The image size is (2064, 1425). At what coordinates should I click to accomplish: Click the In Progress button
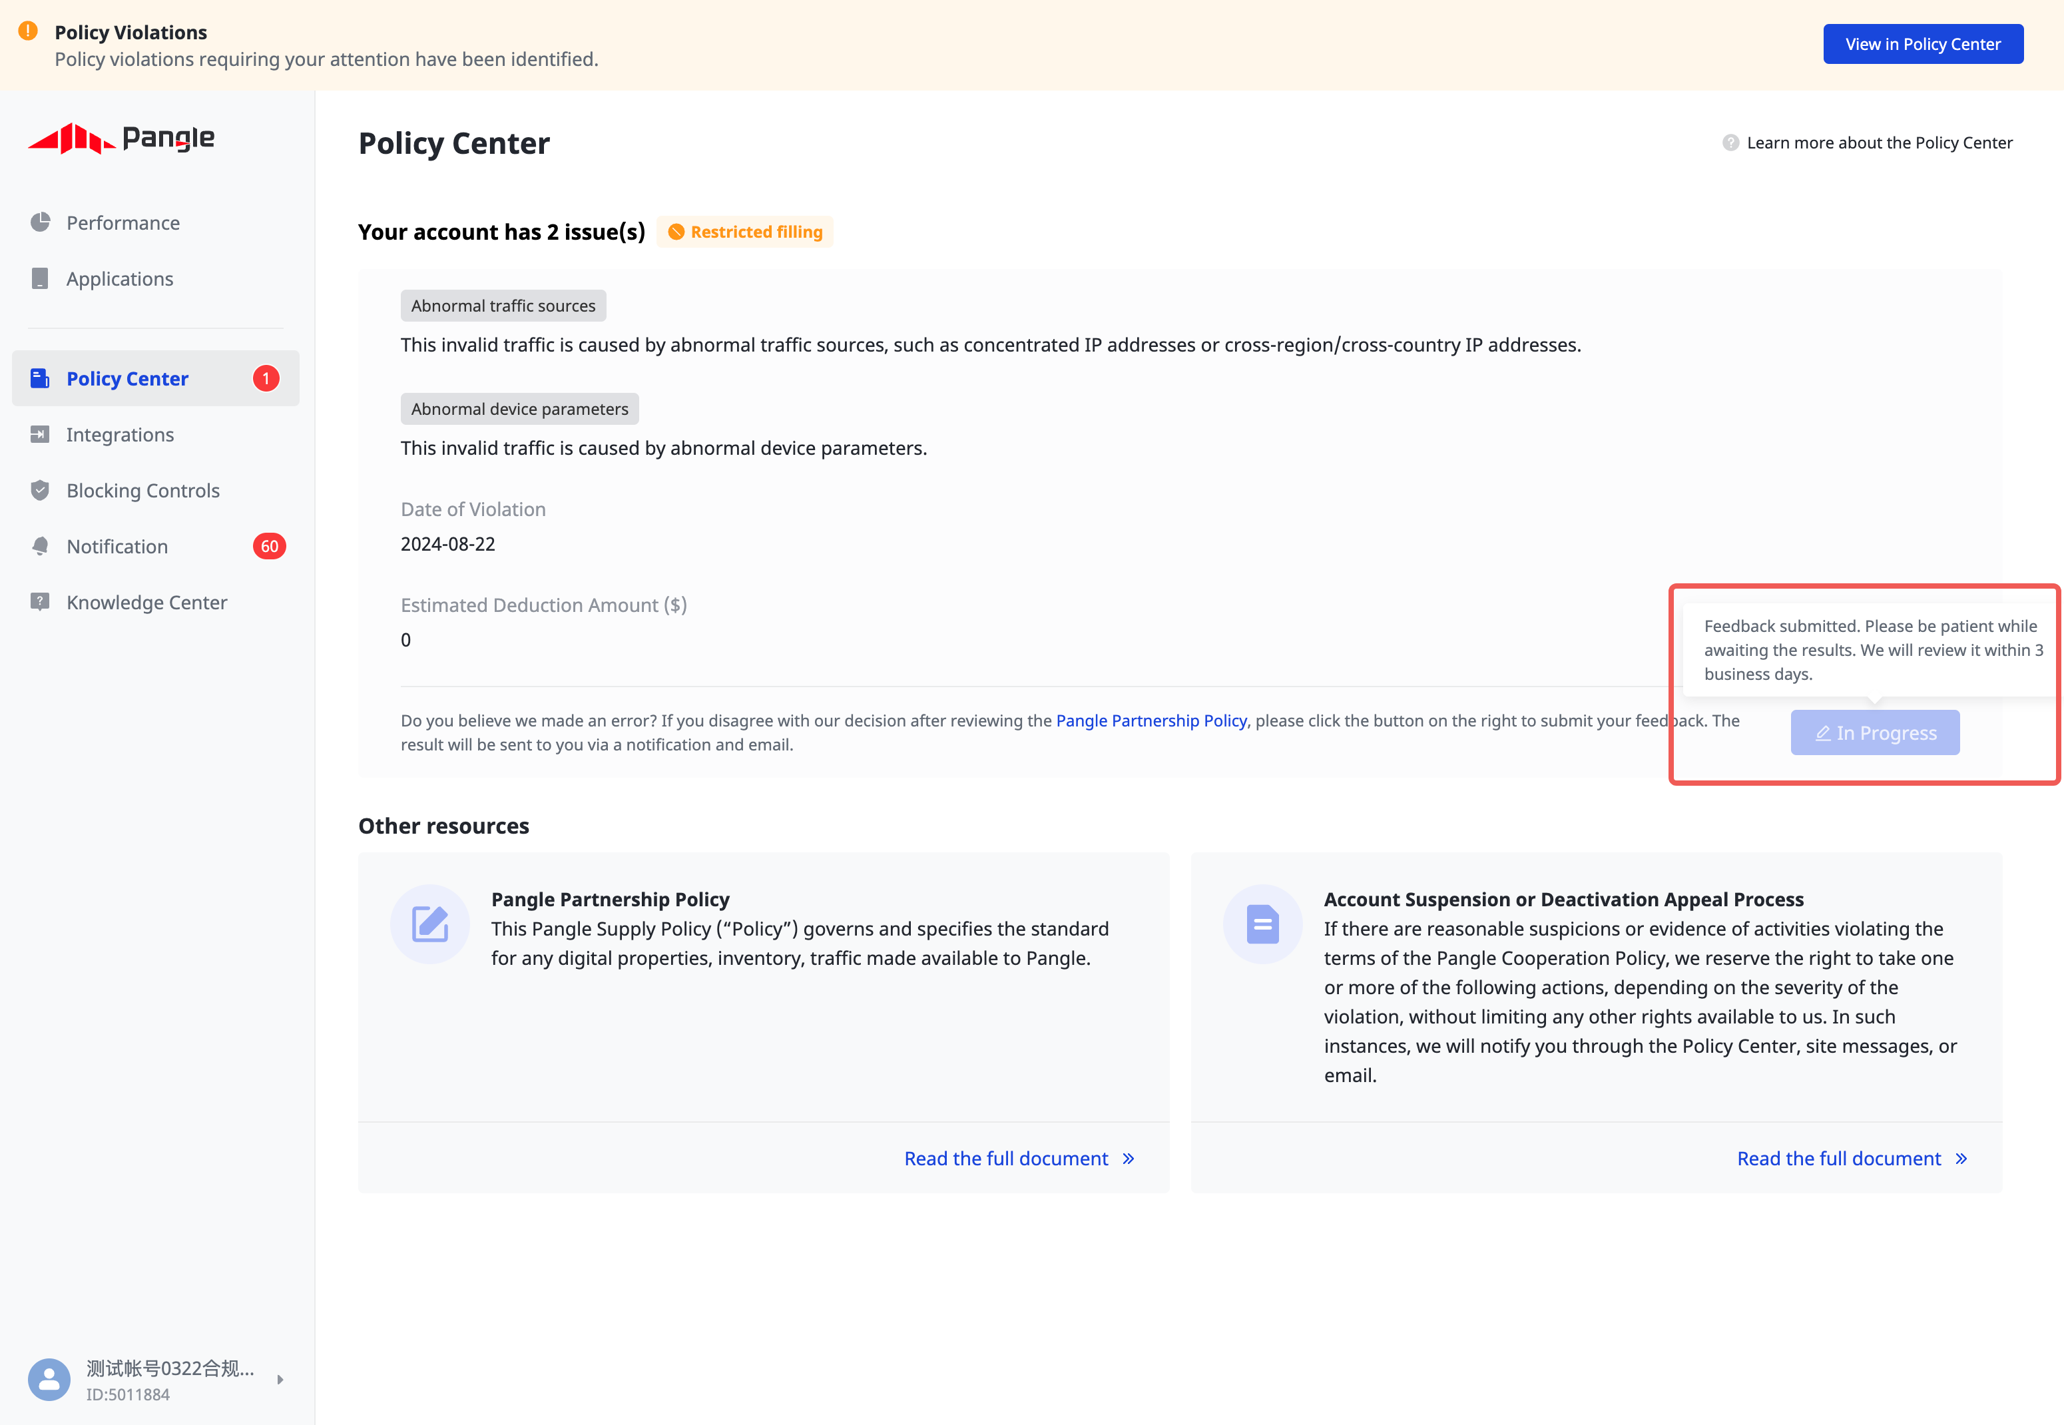coord(1875,733)
